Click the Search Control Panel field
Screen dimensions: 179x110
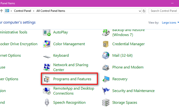[x=164, y=11]
